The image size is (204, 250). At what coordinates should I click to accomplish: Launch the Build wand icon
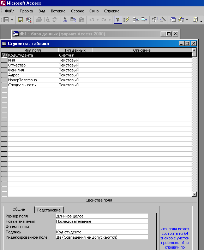click(x=162, y=20)
